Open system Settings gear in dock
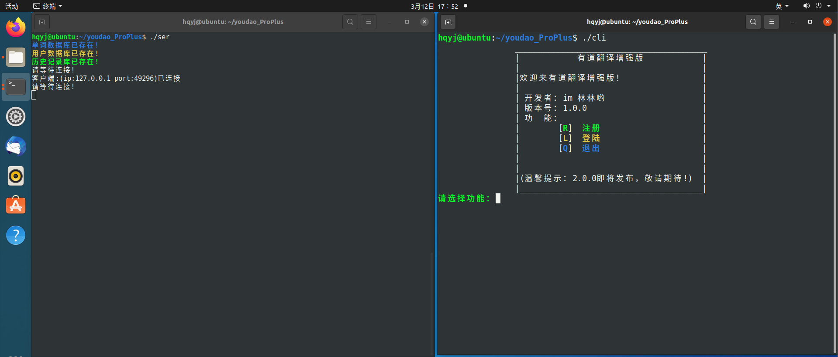This screenshot has height=357, width=838. [x=16, y=117]
